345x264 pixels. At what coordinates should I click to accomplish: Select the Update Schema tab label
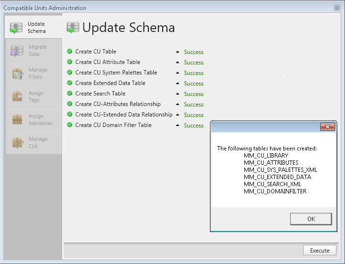[x=37, y=28]
